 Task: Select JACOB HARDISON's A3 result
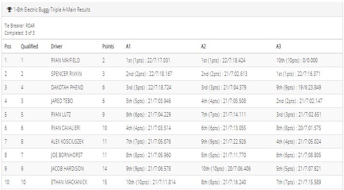tap(298, 169)
